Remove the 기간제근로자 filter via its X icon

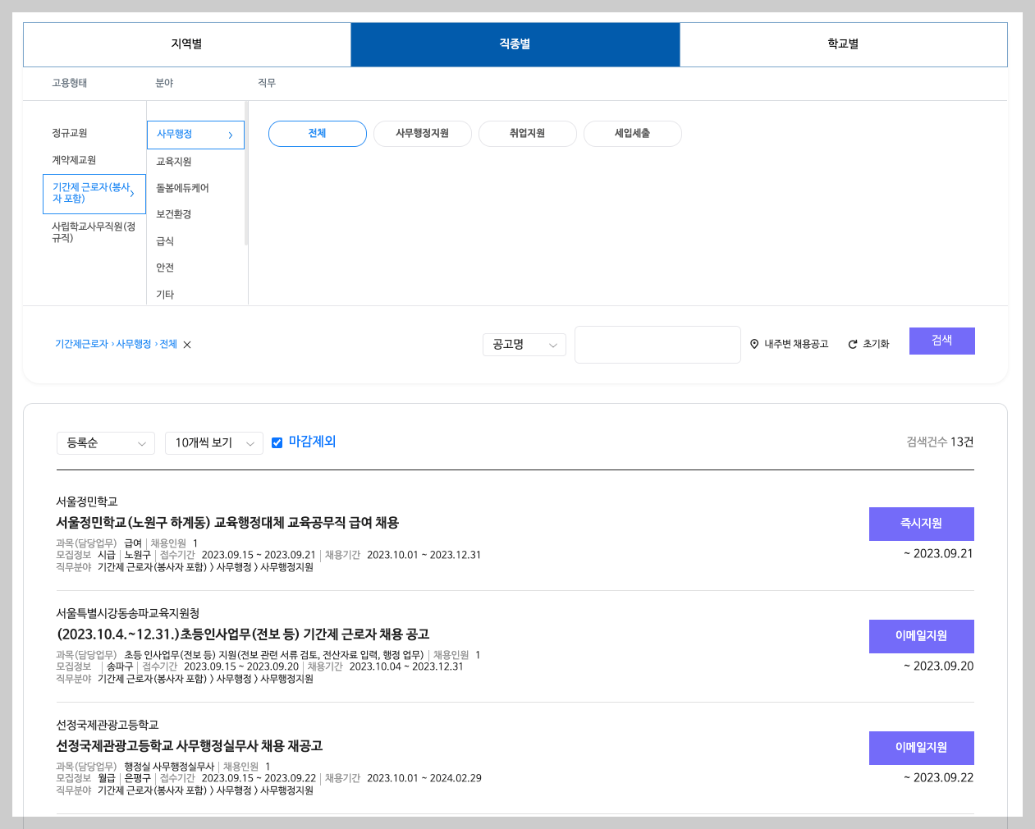[186, 345]
